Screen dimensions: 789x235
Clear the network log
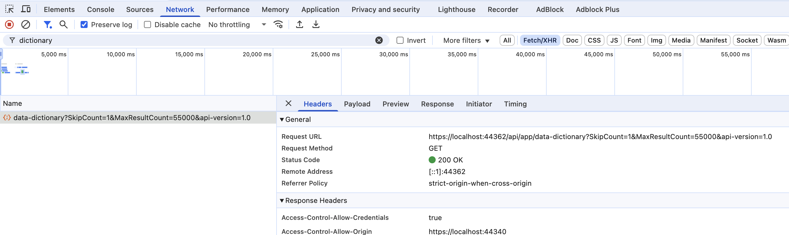tap(26, 24)
